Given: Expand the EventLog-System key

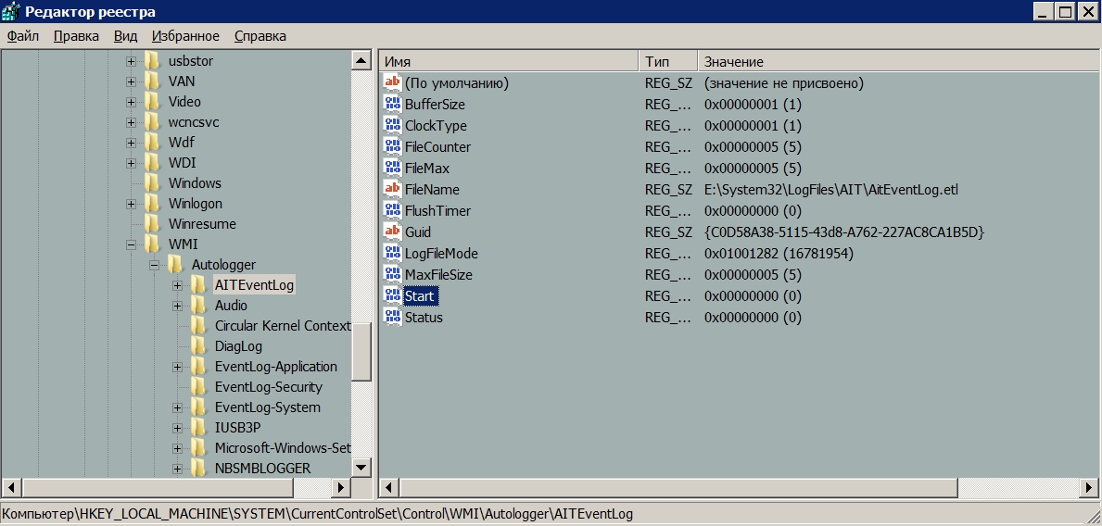Looking at the screenshot, I should (x=177, y=408).
